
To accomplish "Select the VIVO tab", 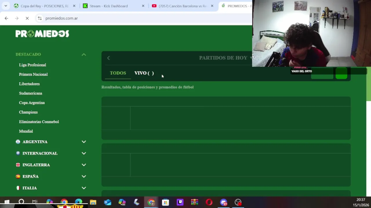I will coord(144,73).
